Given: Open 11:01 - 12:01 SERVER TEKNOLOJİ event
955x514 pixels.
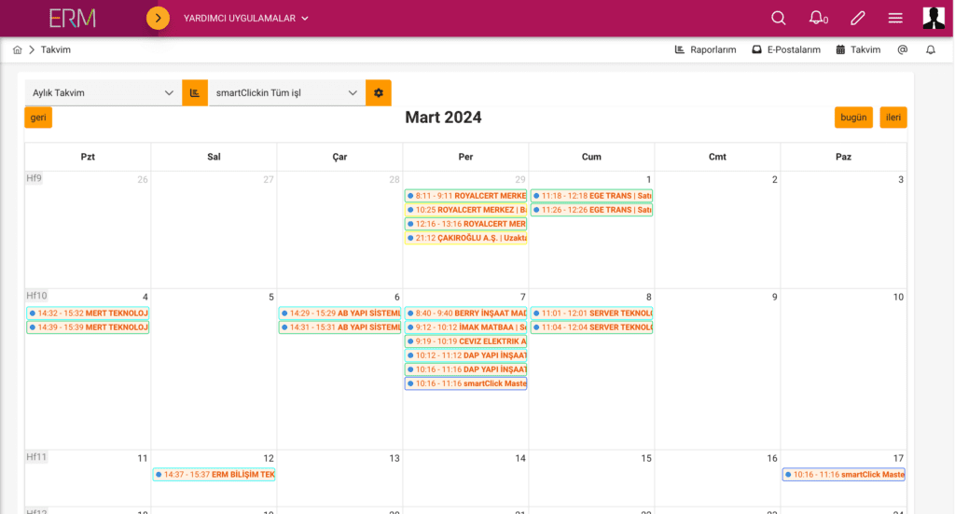Looking at the screenshot, I should pos(591,313).
